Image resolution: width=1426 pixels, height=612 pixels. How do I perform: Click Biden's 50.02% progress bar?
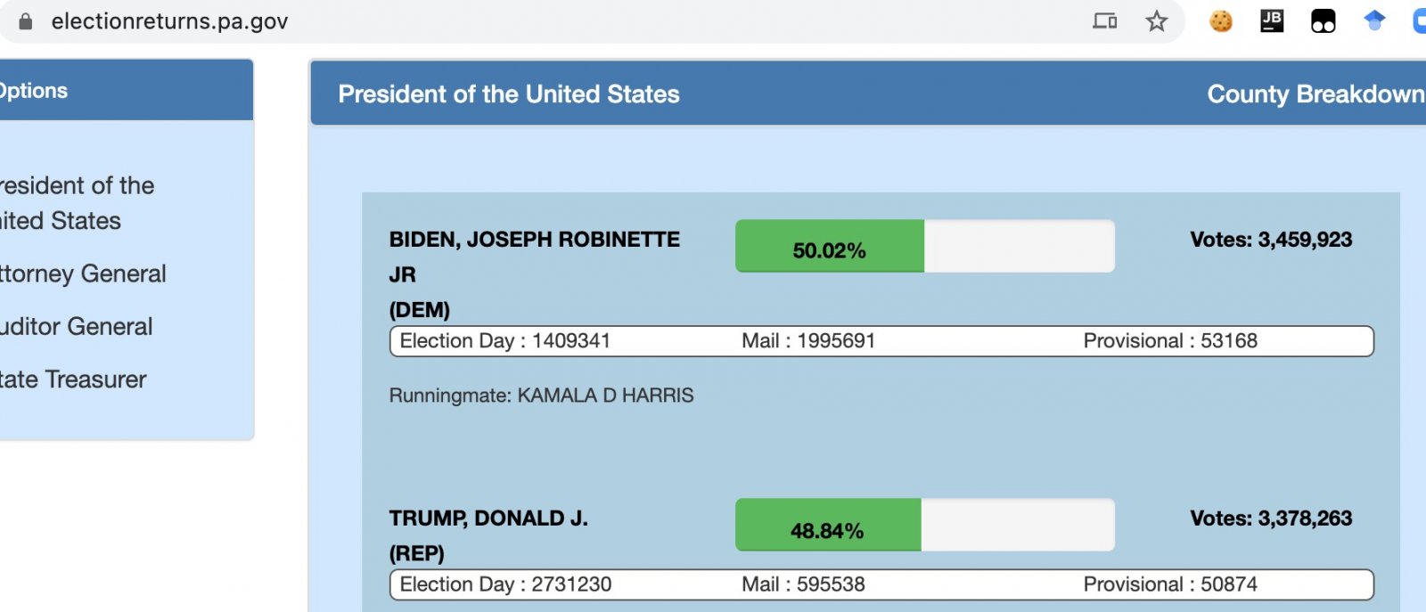pyautogui.click(x=924, y=247)
